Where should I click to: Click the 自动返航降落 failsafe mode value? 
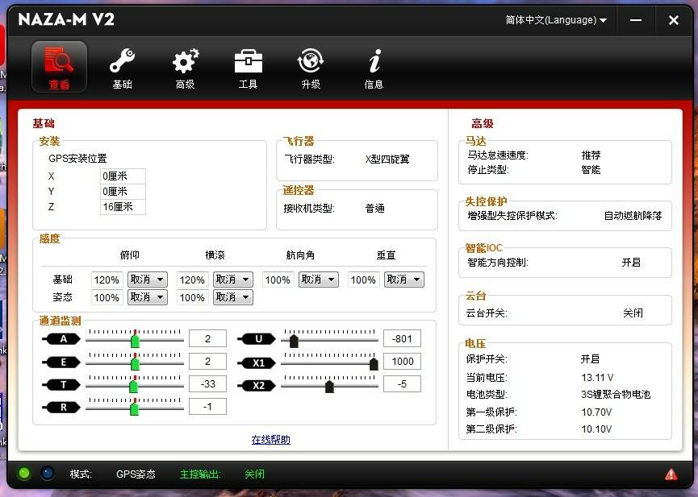[x=633, y=216]
